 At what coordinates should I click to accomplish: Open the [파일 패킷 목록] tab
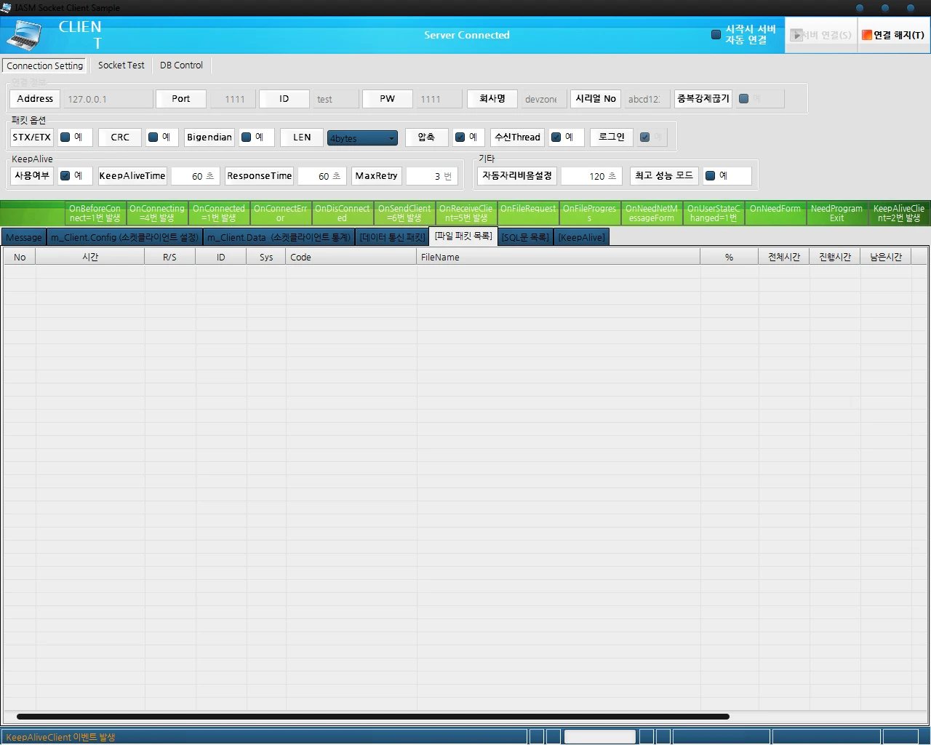463,236
